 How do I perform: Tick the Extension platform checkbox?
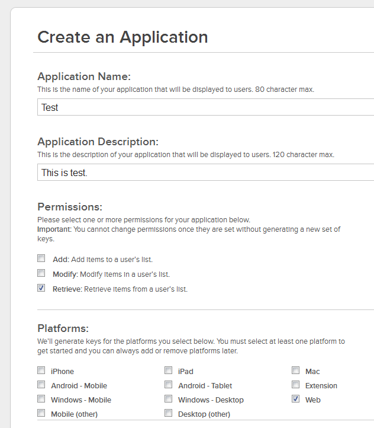pos(295,385)
